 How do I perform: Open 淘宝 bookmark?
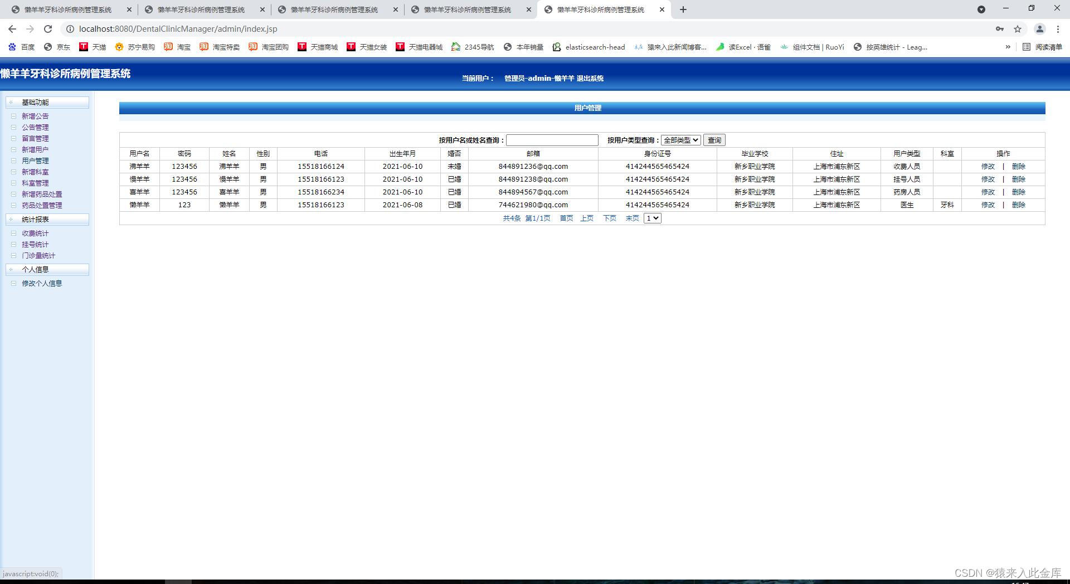click(177, 47)
